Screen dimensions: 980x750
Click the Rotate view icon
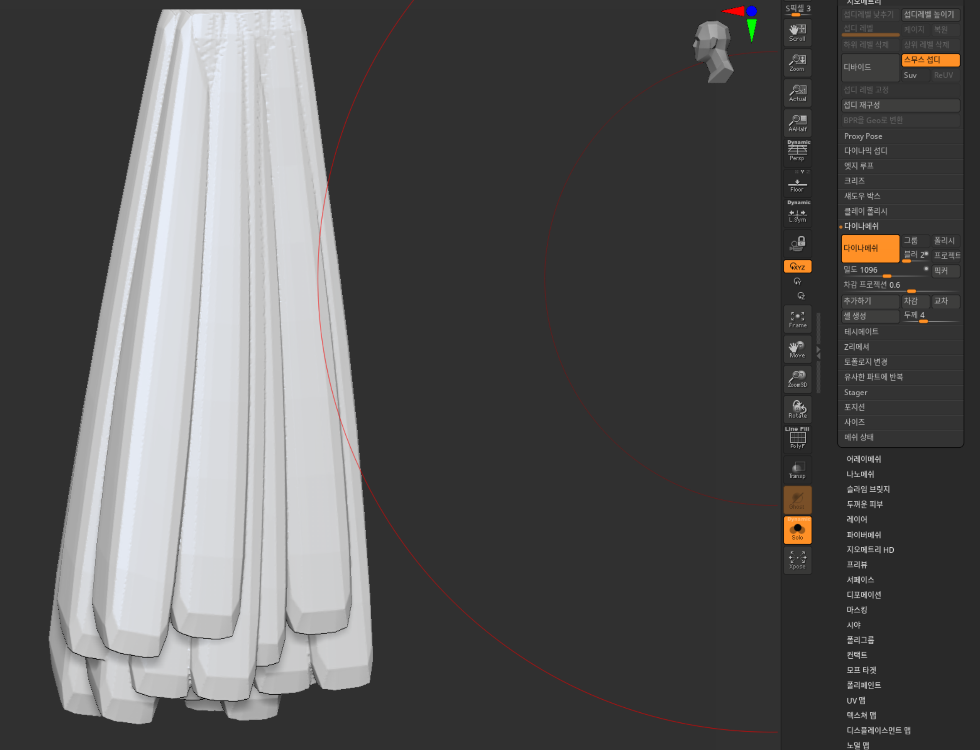tap(797, 410)
